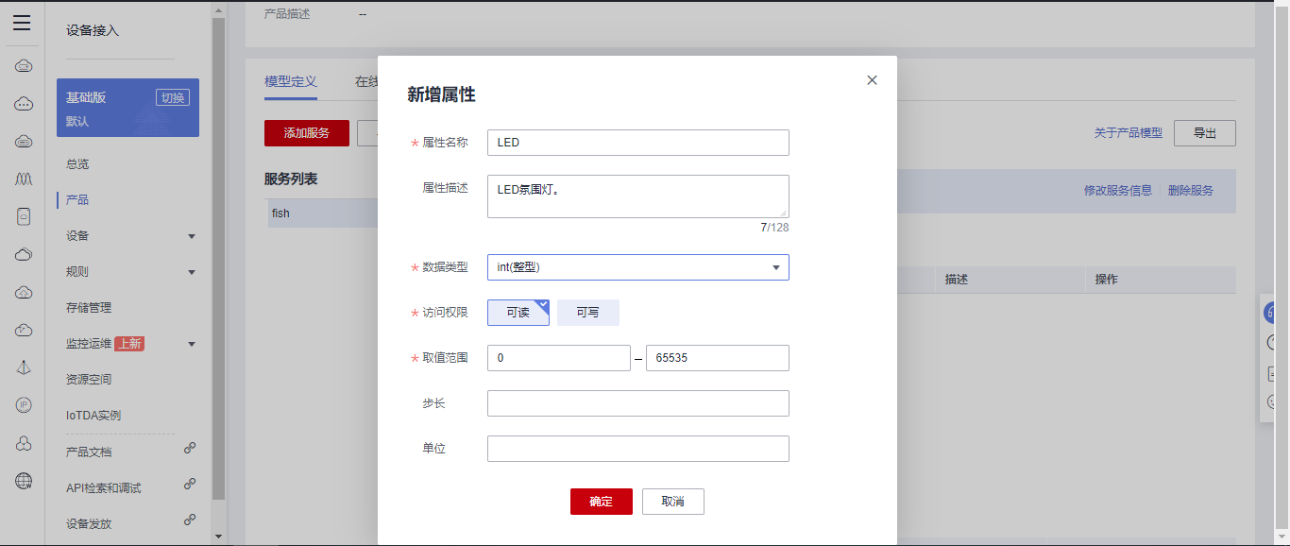Toggle the 可写 access permission option
Screen dimensions: 1290x546
587,313
